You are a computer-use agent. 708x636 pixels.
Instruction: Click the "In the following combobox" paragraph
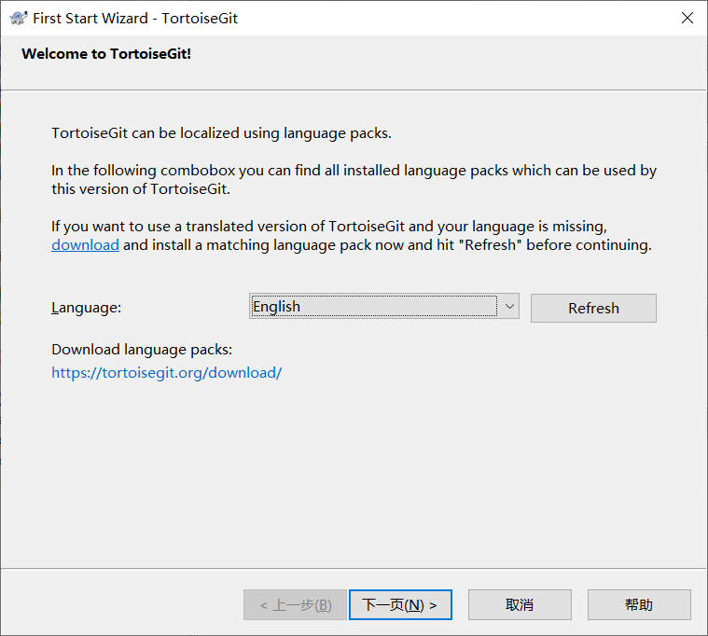(x=354, y=171)
